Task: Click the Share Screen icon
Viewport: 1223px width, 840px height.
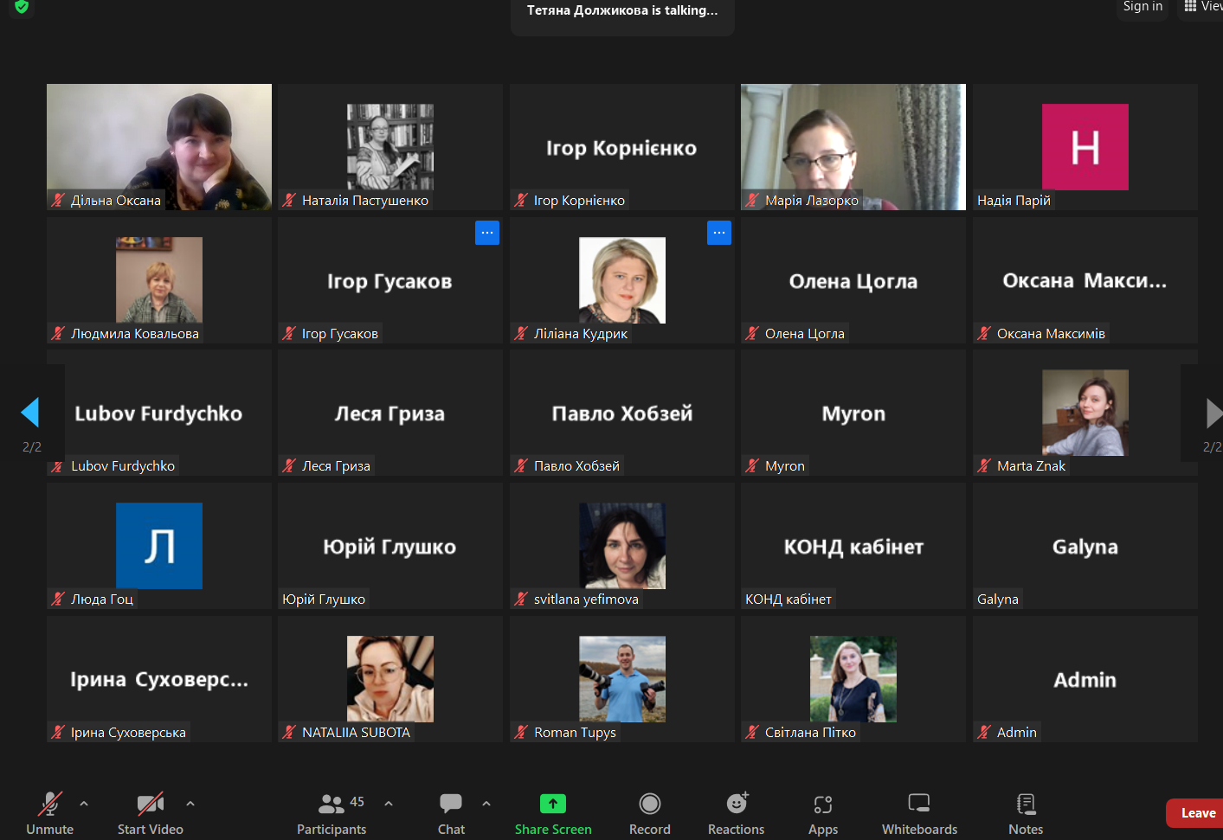Action: coord(553,804)
